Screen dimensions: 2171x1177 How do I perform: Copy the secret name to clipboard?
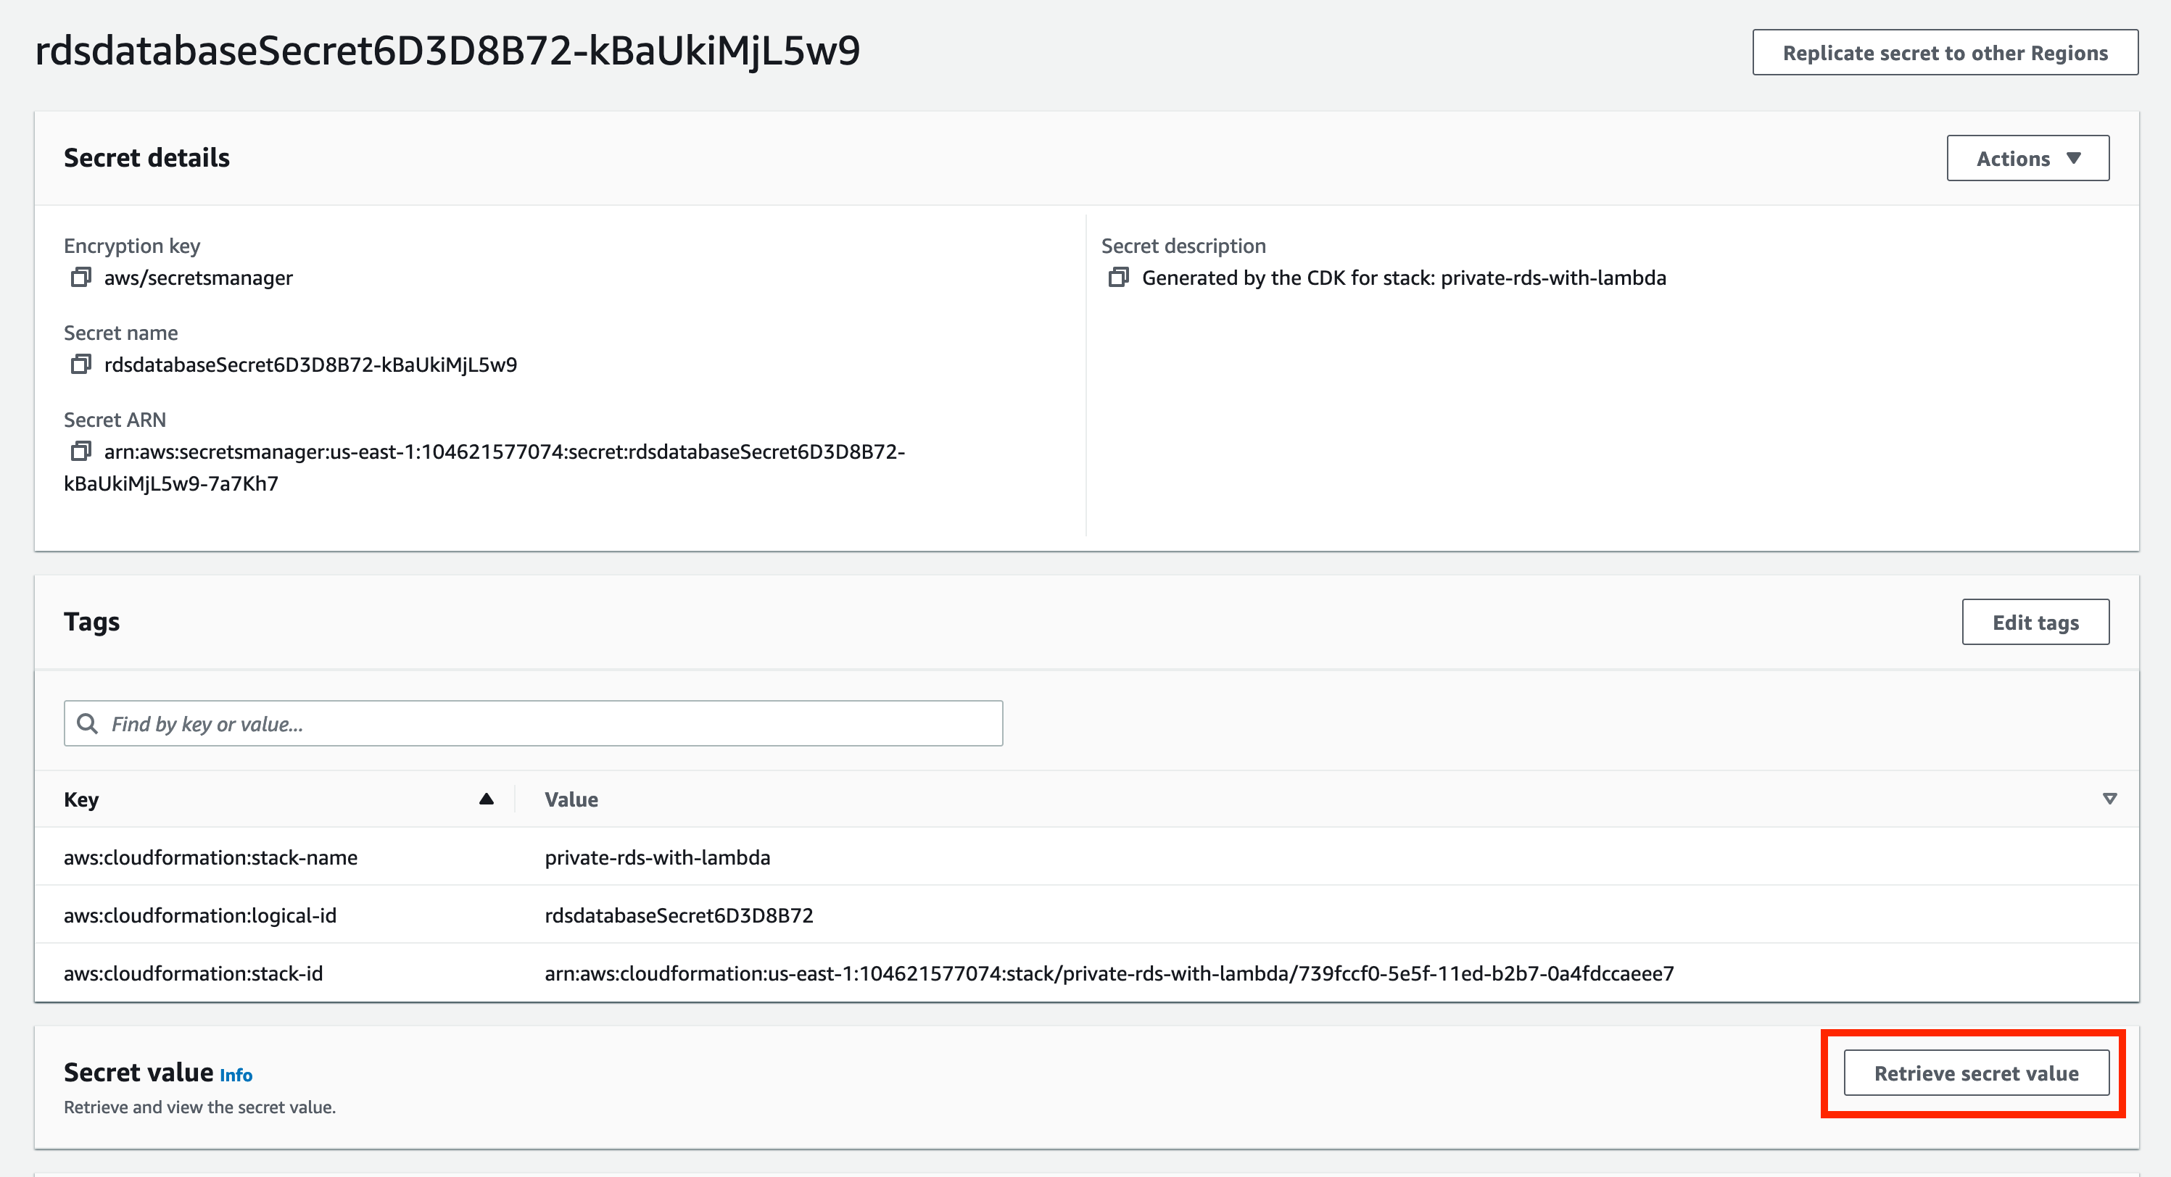pos(80,364)
